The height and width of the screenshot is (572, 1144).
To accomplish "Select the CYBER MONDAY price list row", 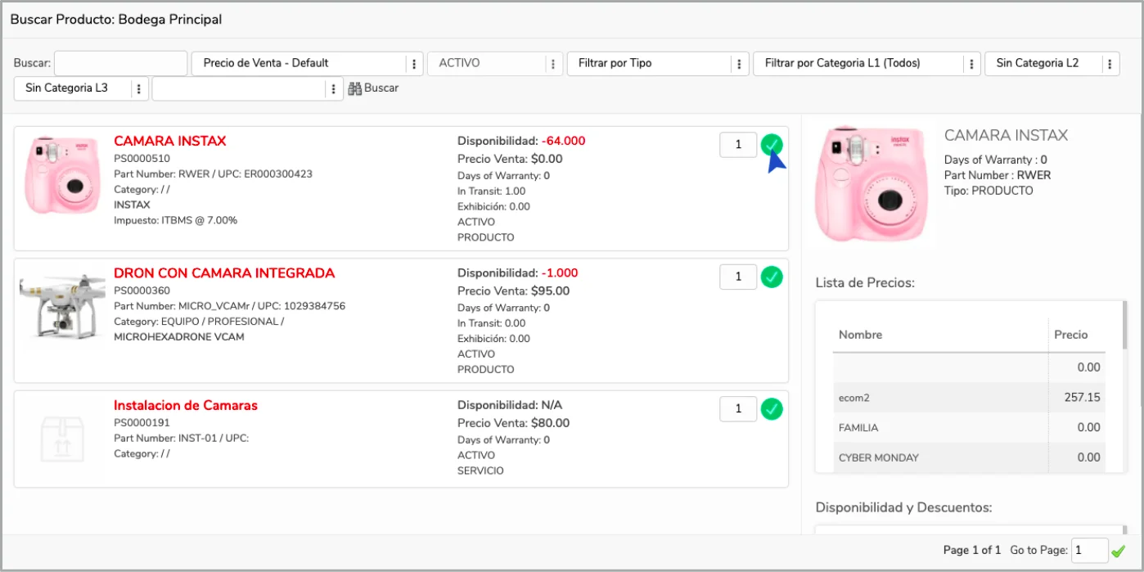I will (x=969, y=457).
